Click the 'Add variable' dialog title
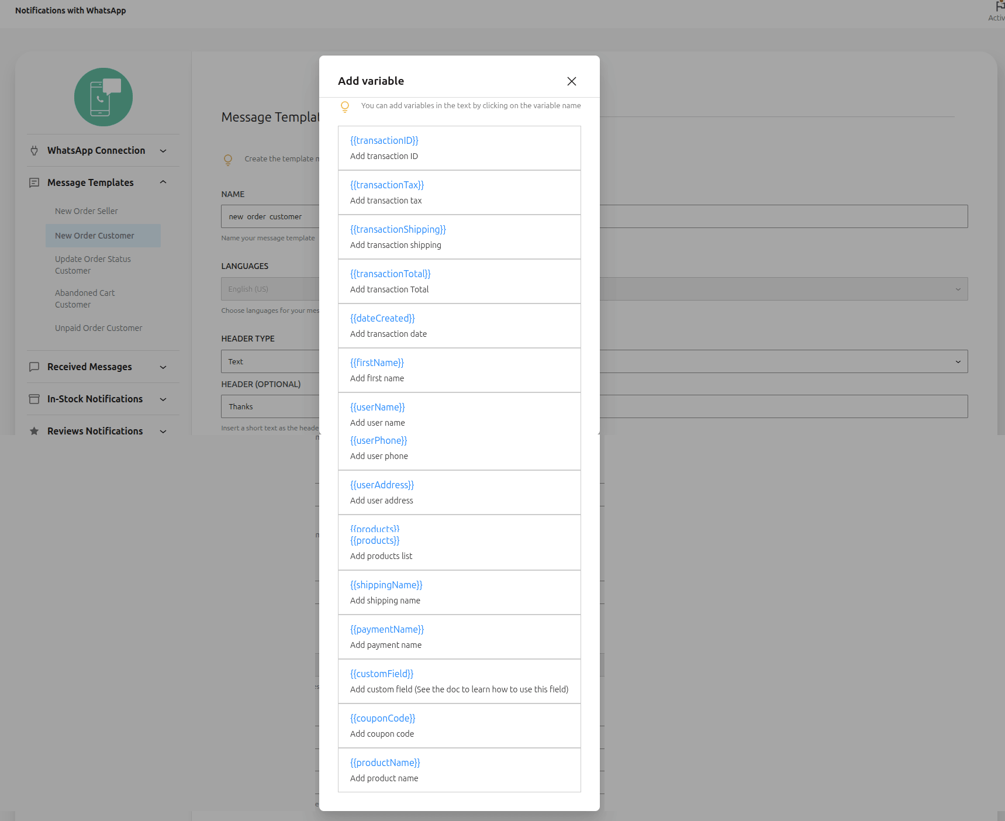The image size is (1005, 821). 371,81
